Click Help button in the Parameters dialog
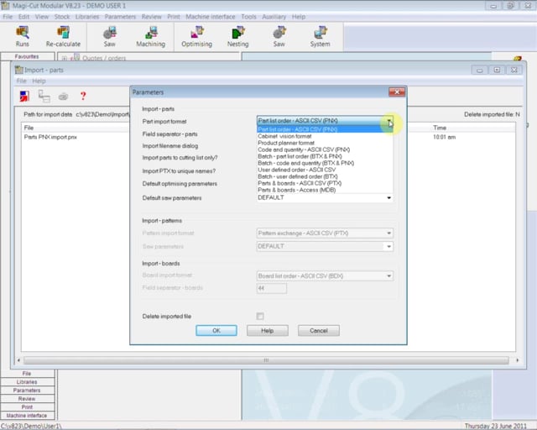Image resolution: width=537 pixels, height=430 pixels. point(268,331)
